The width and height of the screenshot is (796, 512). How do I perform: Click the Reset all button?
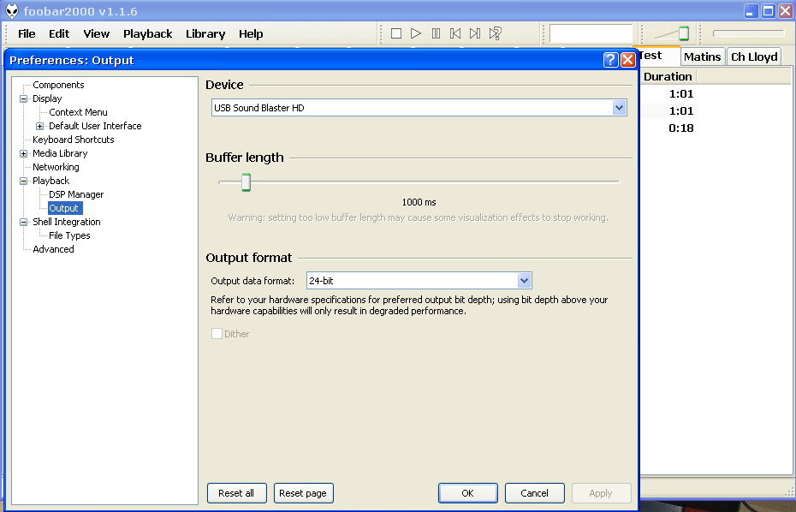236,493
